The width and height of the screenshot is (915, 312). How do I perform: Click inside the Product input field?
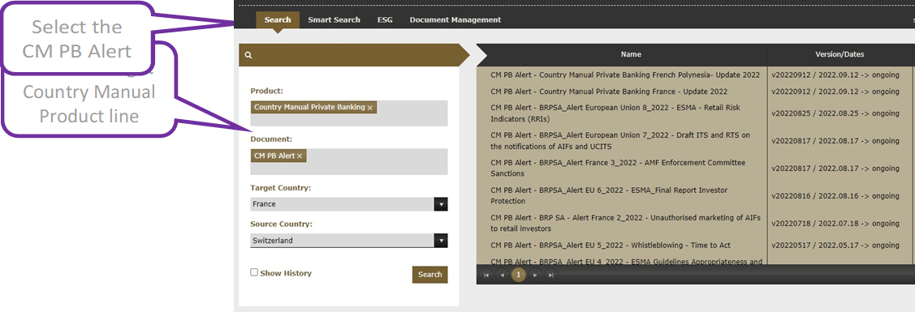[x=349, y=113]
